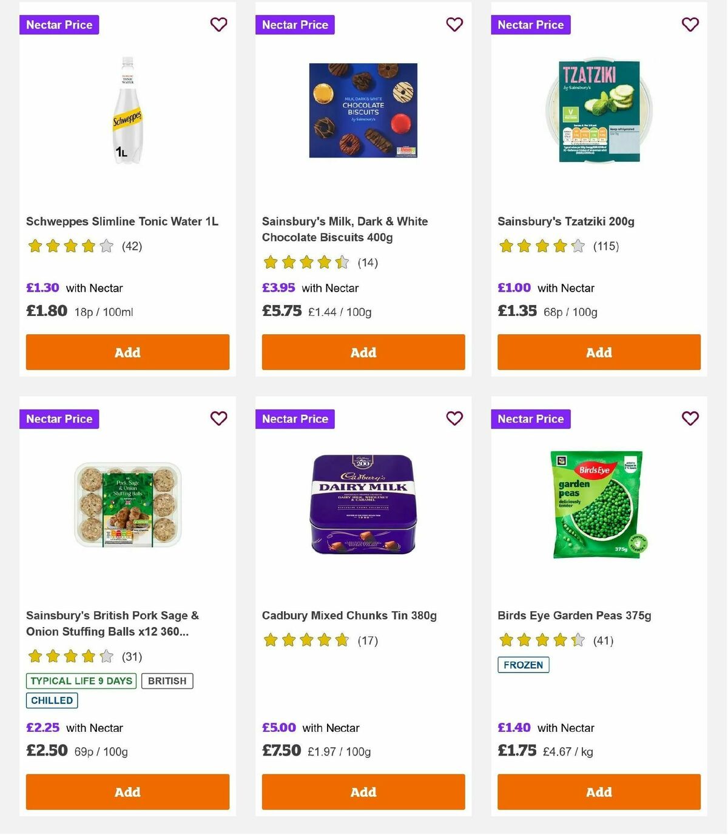Image resolution: width=728 pixels, height=835 pixels.
Task: Add Sainsbury's Tzatziki to basket
Action: coord(598,352)
